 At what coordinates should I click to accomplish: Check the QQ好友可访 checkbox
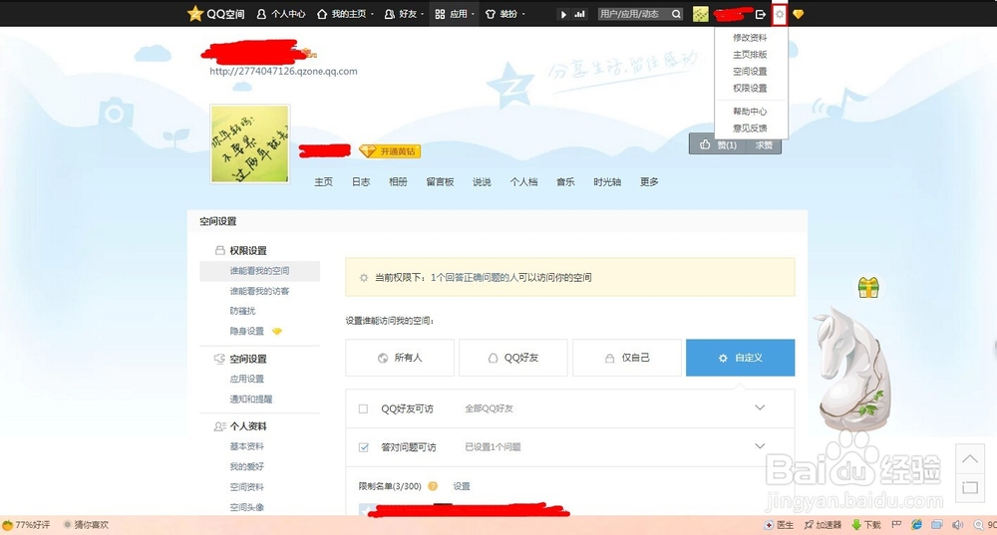[x=364, y=408]
